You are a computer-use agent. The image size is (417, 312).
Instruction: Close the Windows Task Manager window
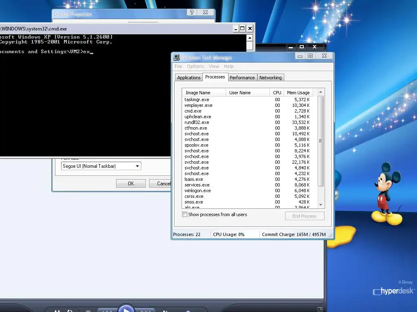(x=324, y=56)
